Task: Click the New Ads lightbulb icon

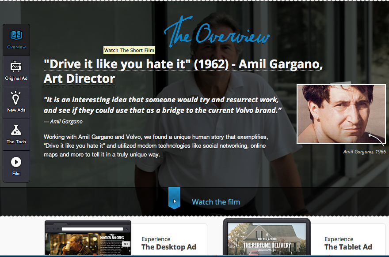Action: 16,98
